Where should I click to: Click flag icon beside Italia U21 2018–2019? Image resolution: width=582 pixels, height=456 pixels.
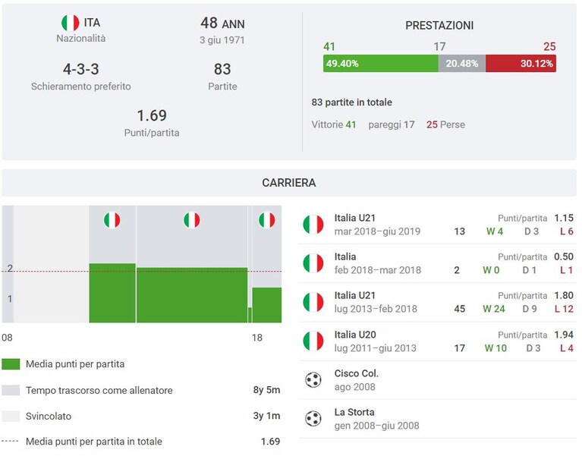(313, 225)
